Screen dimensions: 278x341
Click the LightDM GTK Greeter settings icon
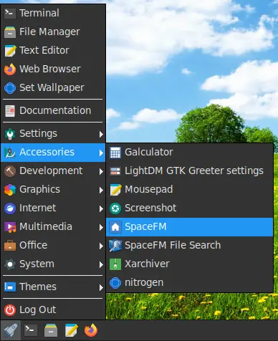click(115, 171)
